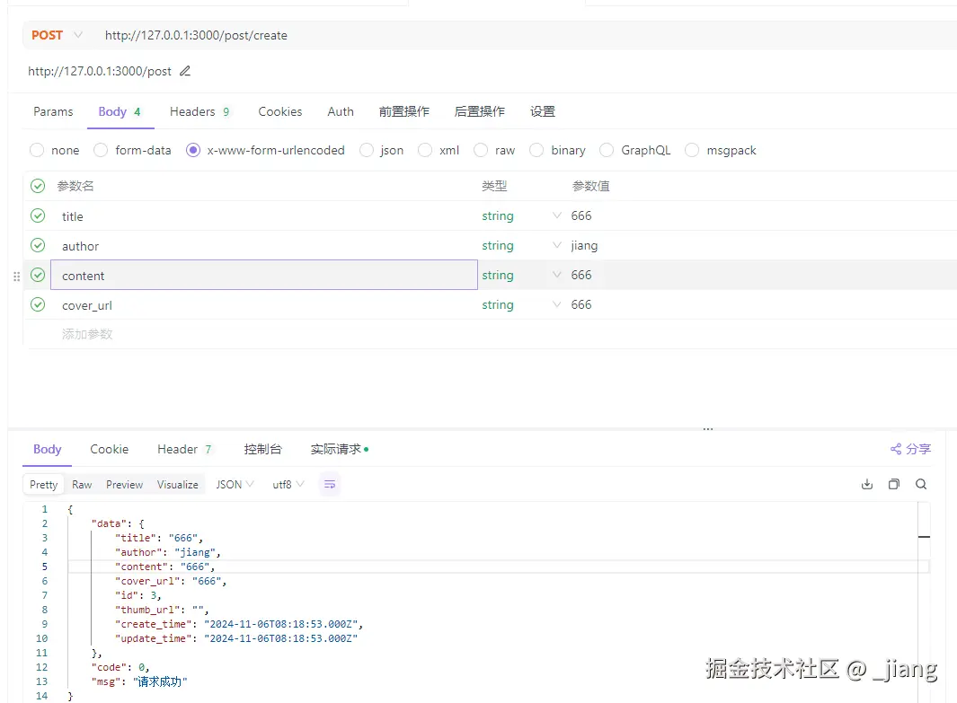The image size is (957, 703).
Task: Copy the response body with copy icon
Action: tap(893, 484)
